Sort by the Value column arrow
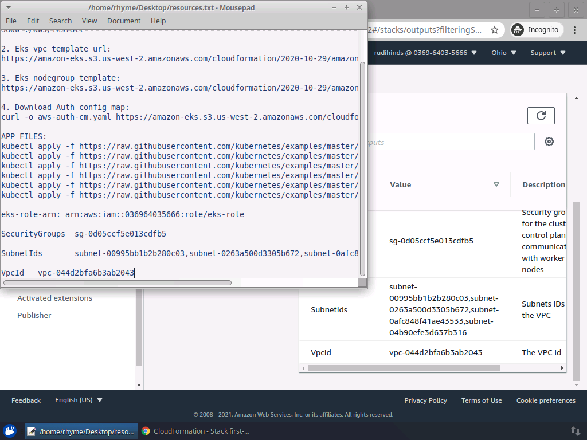This screenshot has height=440, width=587. click(x=496, y=184)
